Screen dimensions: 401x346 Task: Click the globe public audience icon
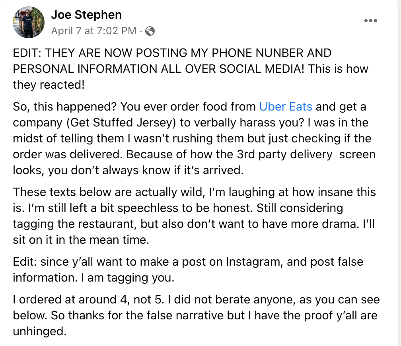(150, 31)
